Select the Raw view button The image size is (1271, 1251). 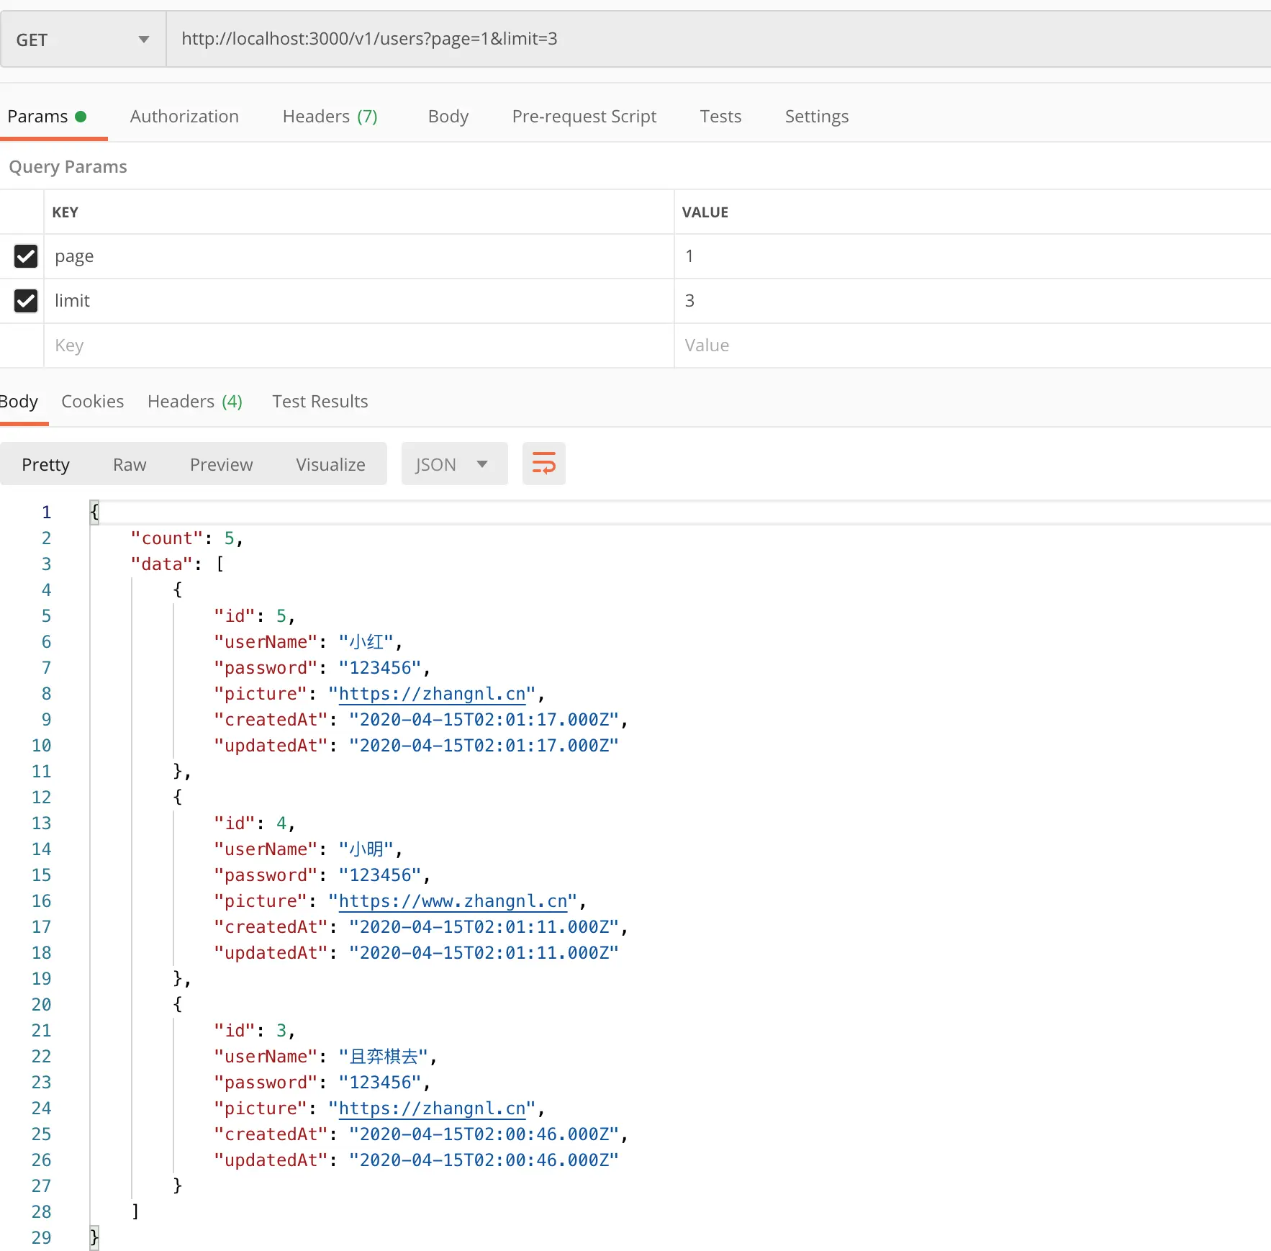(130, 464)
